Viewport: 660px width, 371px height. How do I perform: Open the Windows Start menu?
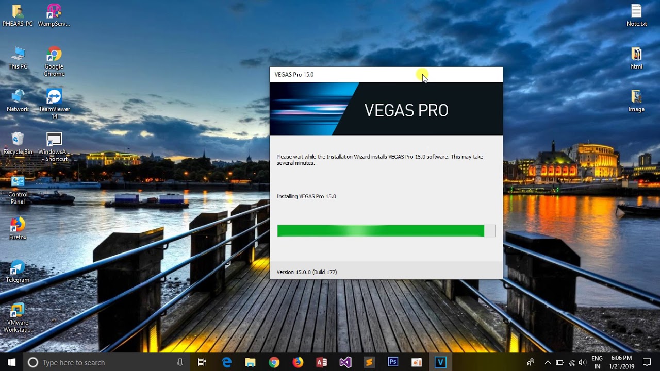[11, 362]
